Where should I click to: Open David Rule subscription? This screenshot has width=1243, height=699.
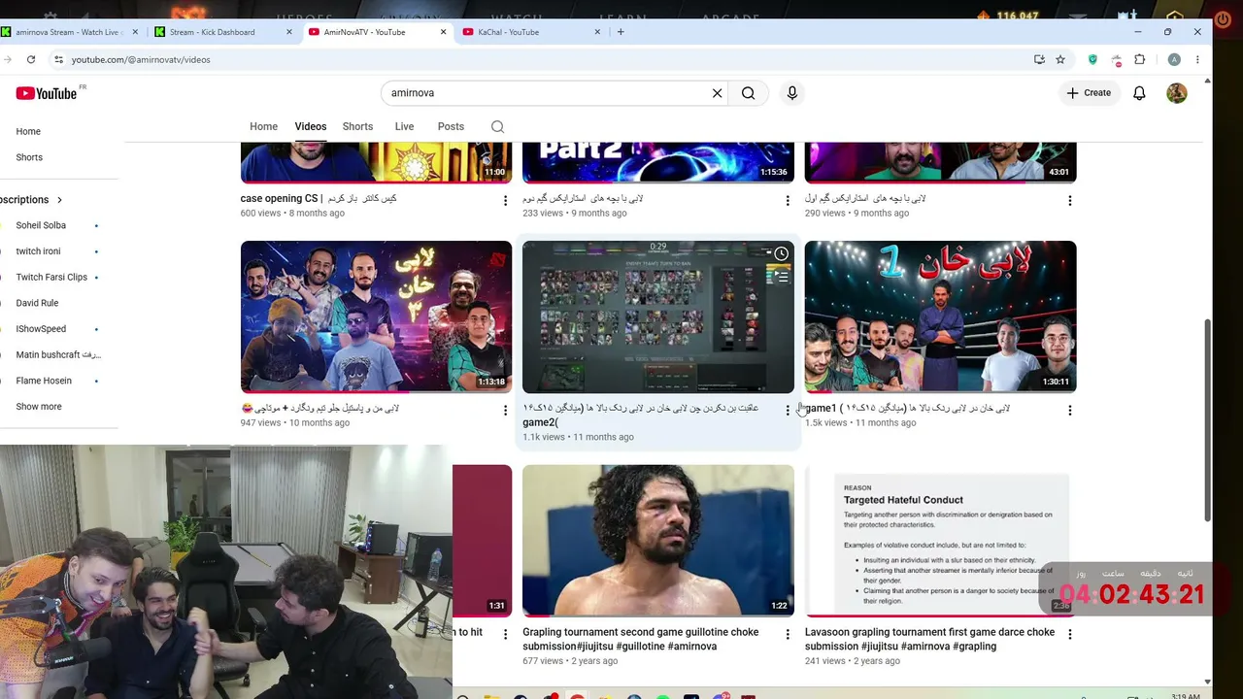pyautogui.click(x=37, y=303)
